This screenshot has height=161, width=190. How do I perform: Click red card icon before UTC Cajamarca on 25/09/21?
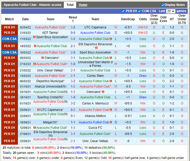pyautogui.click(x=38, y=110)
